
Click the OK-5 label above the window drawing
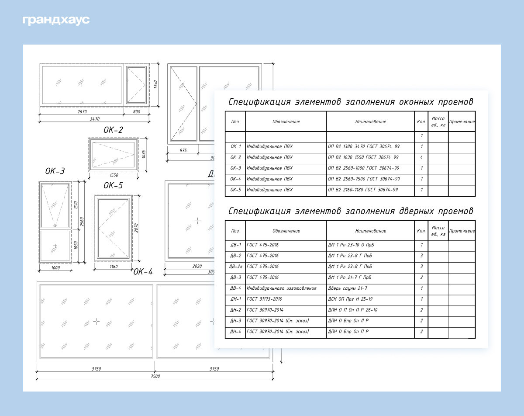click(x=113, y=186)
